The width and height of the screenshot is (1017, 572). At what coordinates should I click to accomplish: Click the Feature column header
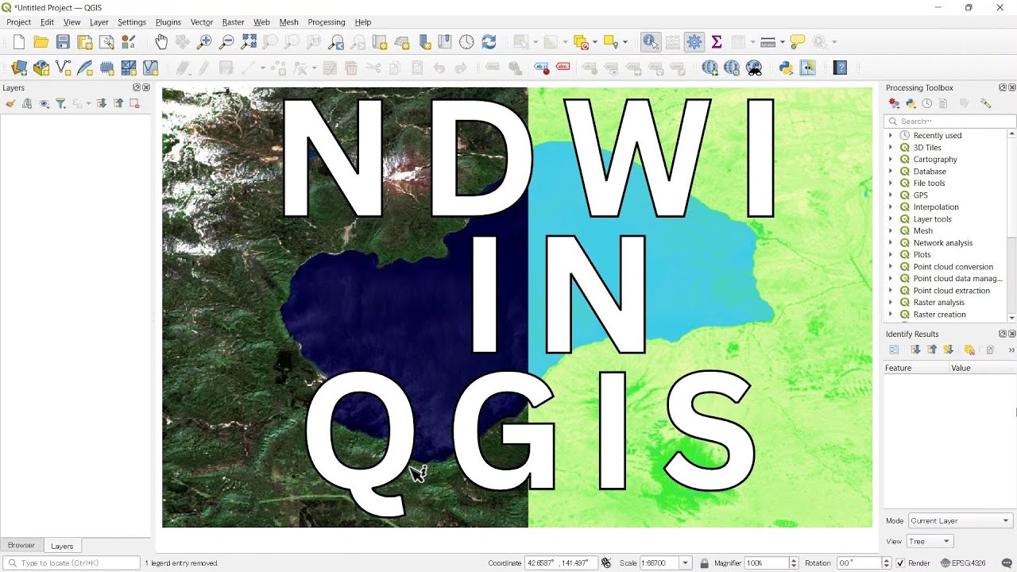(916, 369)
